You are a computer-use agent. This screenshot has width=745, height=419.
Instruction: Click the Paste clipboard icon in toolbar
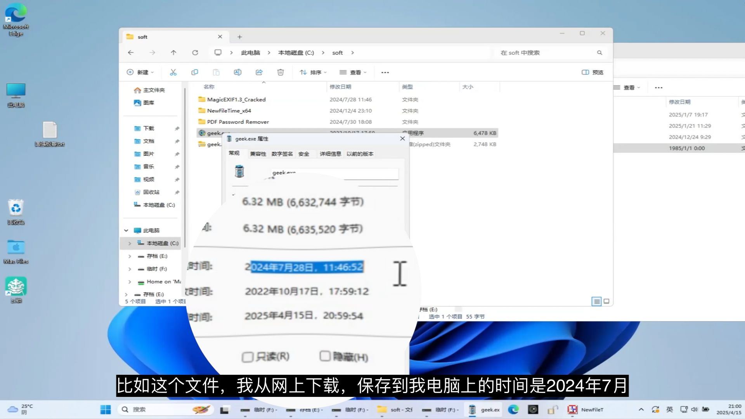[216, 72]
